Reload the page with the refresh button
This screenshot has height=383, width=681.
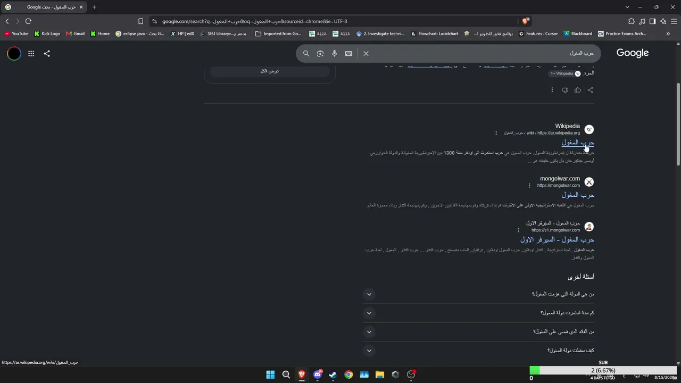coord(28,21)
